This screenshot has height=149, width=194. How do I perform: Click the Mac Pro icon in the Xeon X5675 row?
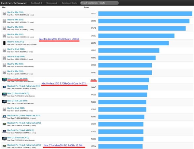5,21
